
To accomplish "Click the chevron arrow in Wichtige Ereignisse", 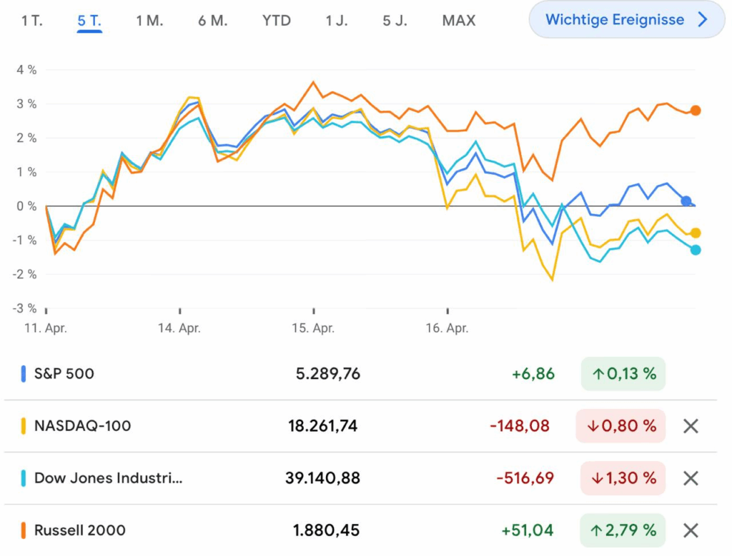I will point(703,20).
